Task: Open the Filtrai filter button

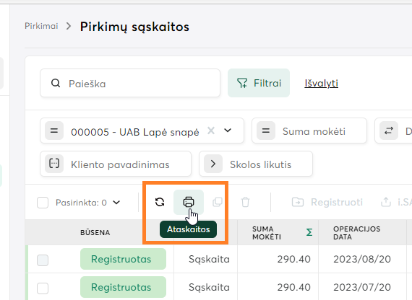Action: [x=259, y=83]
